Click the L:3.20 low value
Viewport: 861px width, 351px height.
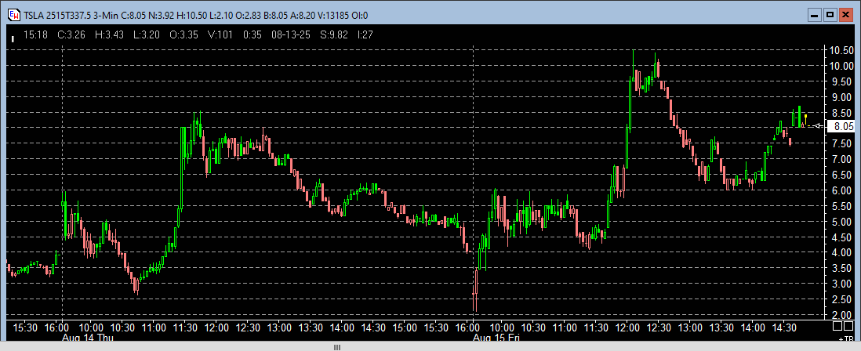145,34
